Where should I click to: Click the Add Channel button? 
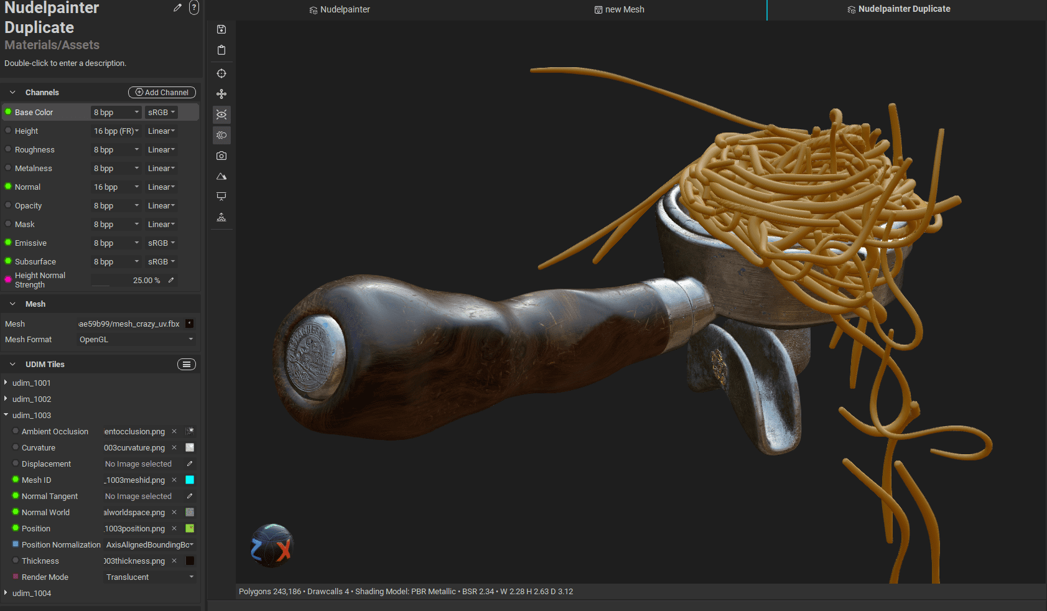tap(162, 93)
